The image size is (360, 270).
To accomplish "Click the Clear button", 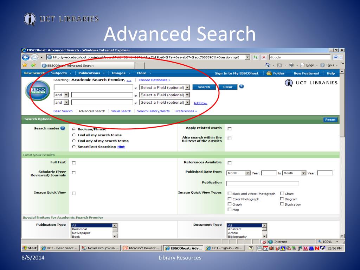I will [x=227, y=87].
